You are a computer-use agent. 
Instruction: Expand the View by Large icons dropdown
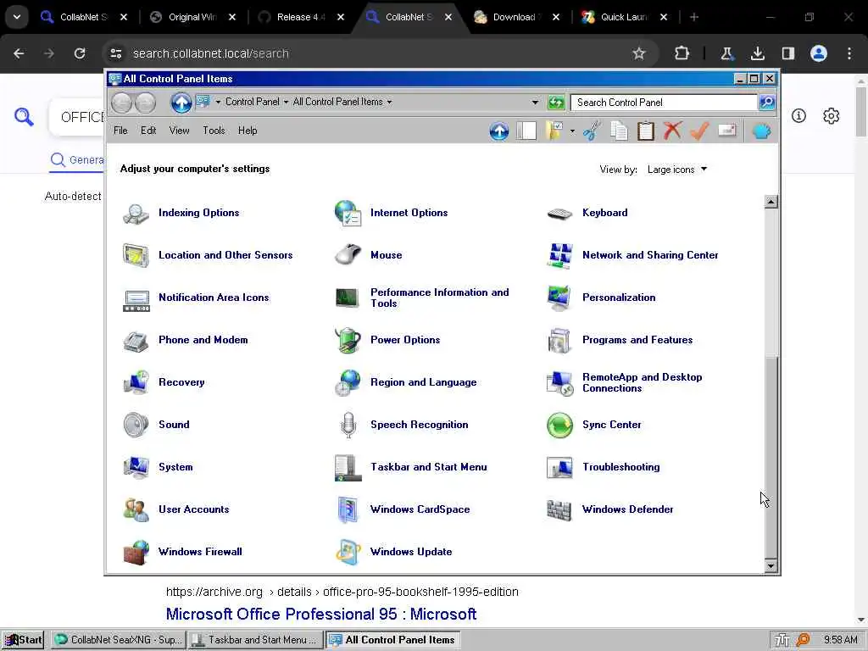[x=677, y=170]
